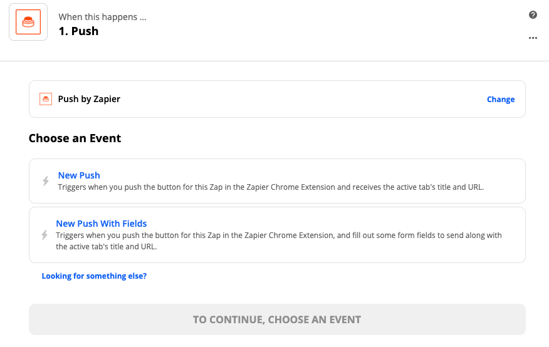Click the small icon beside Push by Zapier
Viewport: 549px width, 347px height.
[x=45, y=99]
